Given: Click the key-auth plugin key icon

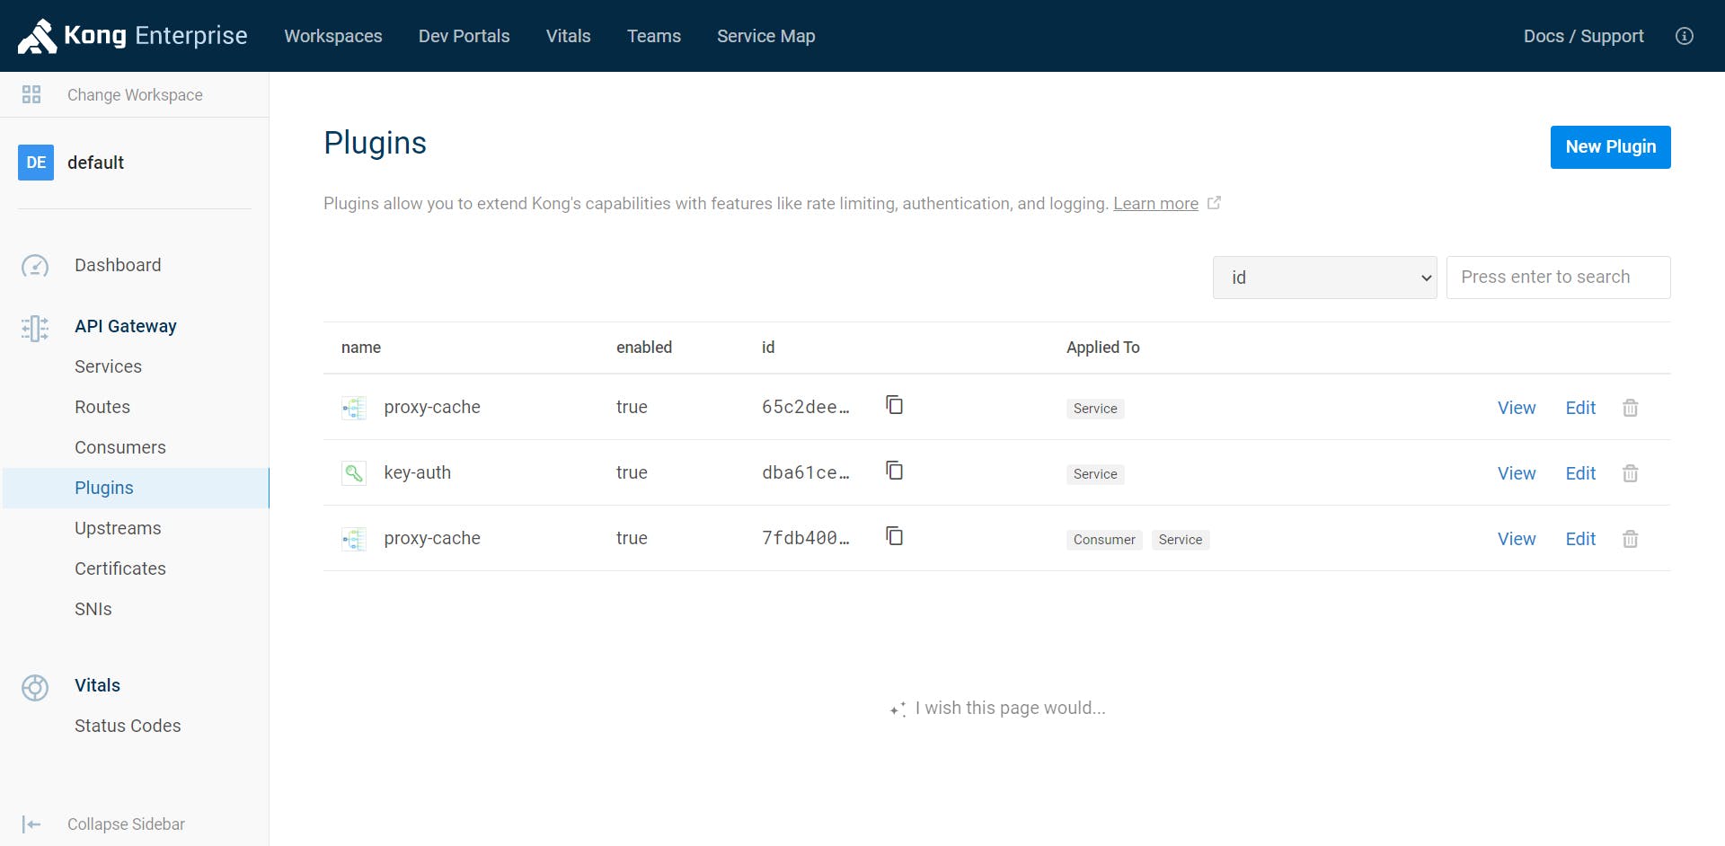Looking at the screenshot, I should click(x=354, y=473).
